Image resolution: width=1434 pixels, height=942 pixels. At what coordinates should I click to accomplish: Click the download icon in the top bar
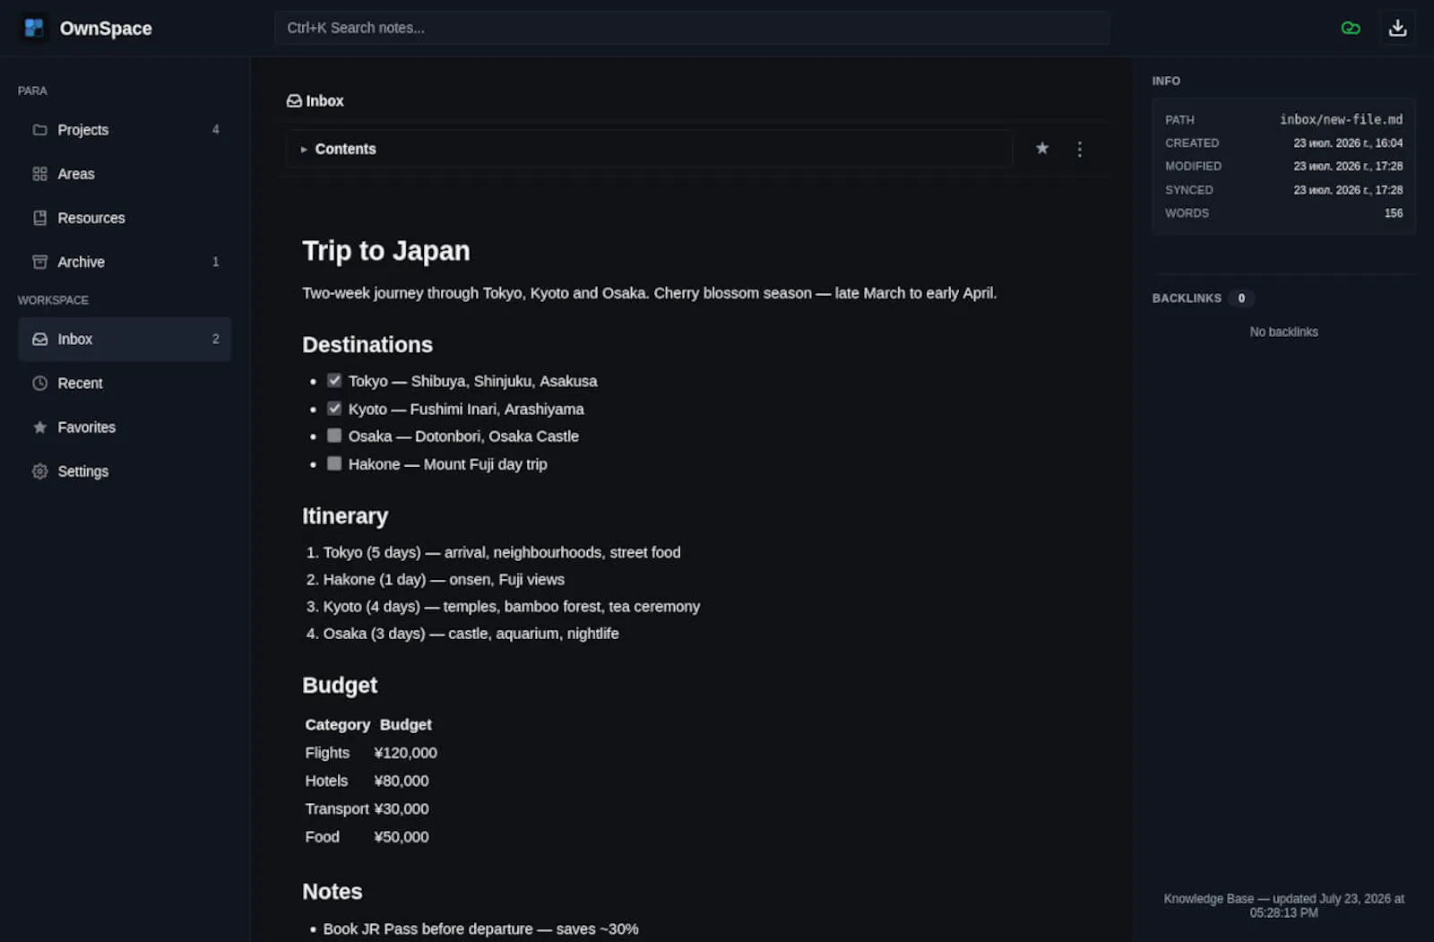(x=1397, y=28)
